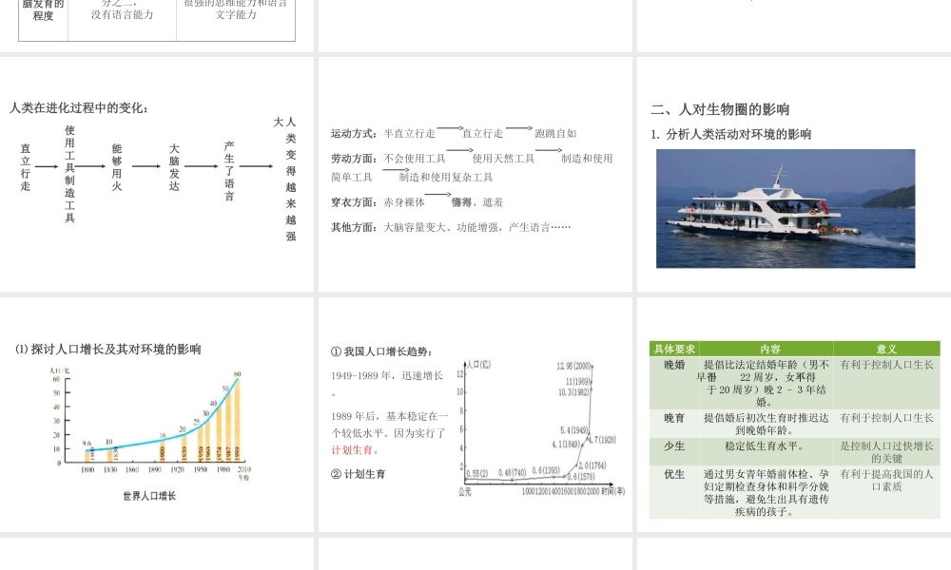
Task: Click the vertical text 使用工具制造工具
Action: [x=69, y=174]
